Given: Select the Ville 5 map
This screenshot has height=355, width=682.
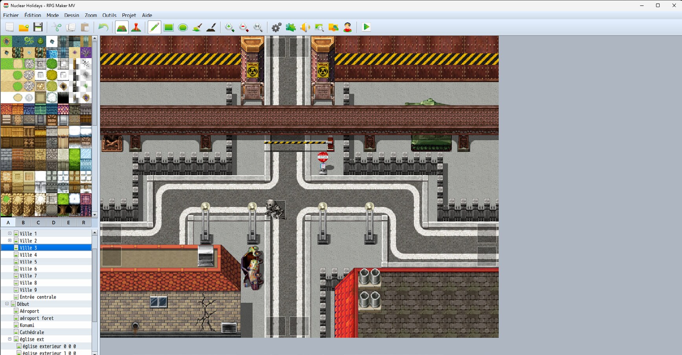Looking at the screenshot, I should pos(28,262).
